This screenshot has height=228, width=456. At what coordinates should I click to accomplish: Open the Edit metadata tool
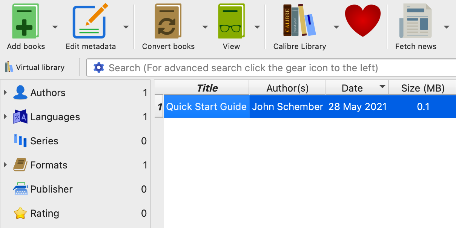(x=90, y=21)
